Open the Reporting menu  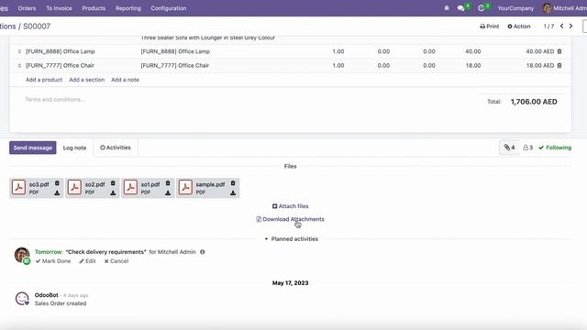(128, 8)
